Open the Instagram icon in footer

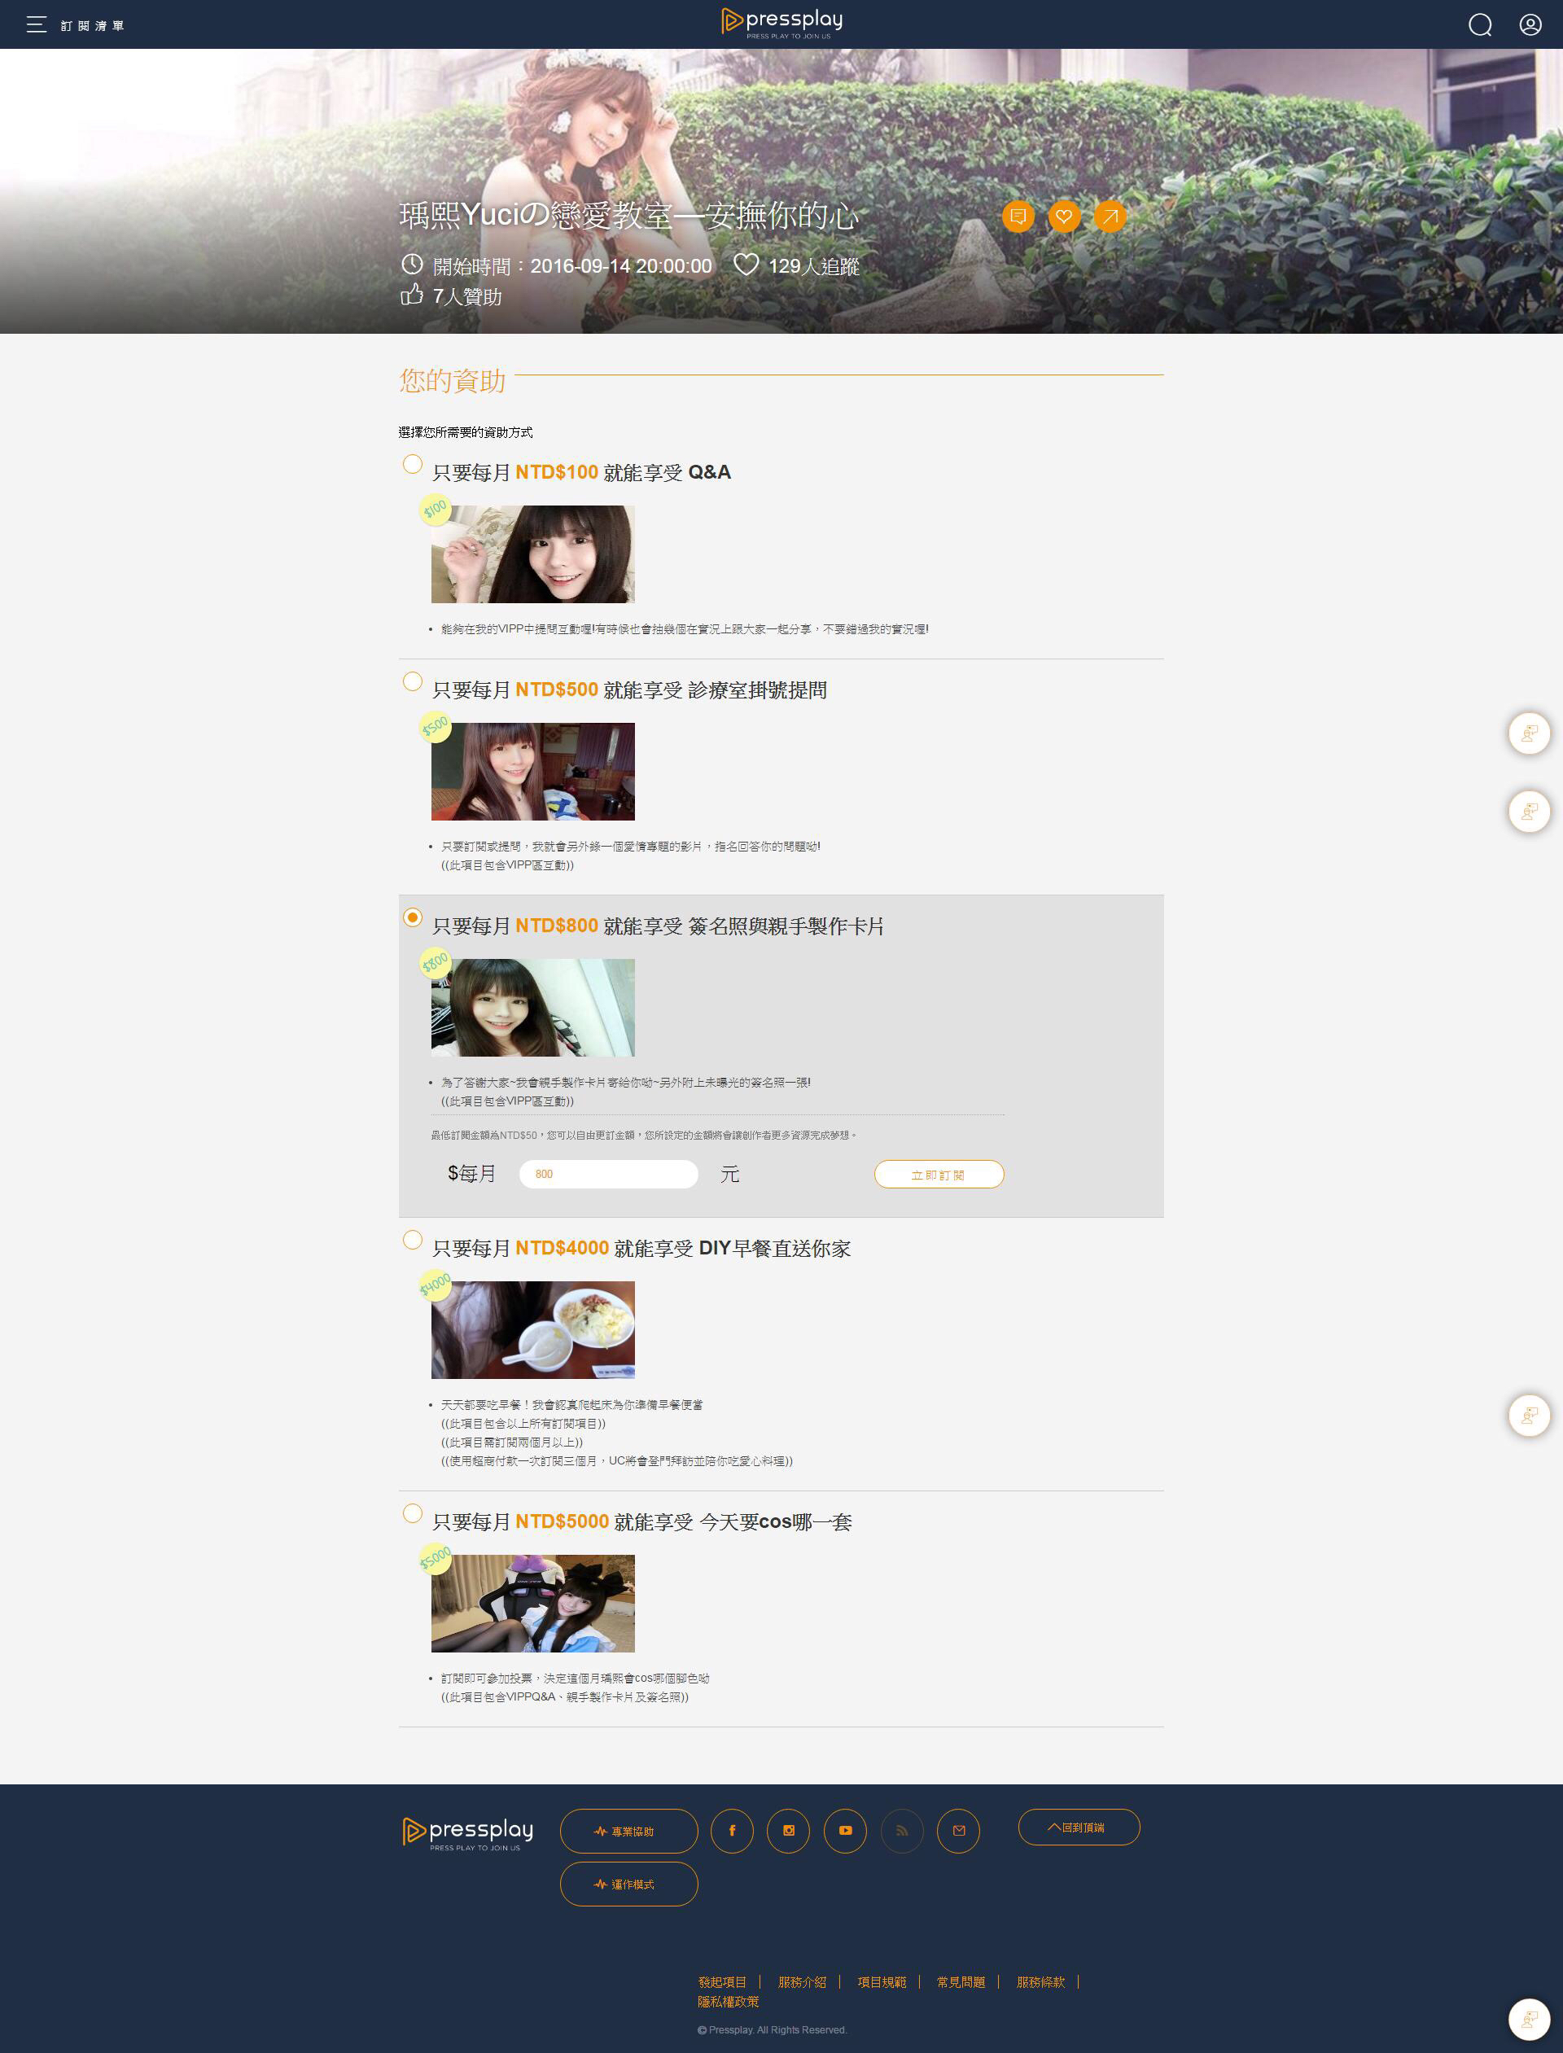tap(788, 1830)
